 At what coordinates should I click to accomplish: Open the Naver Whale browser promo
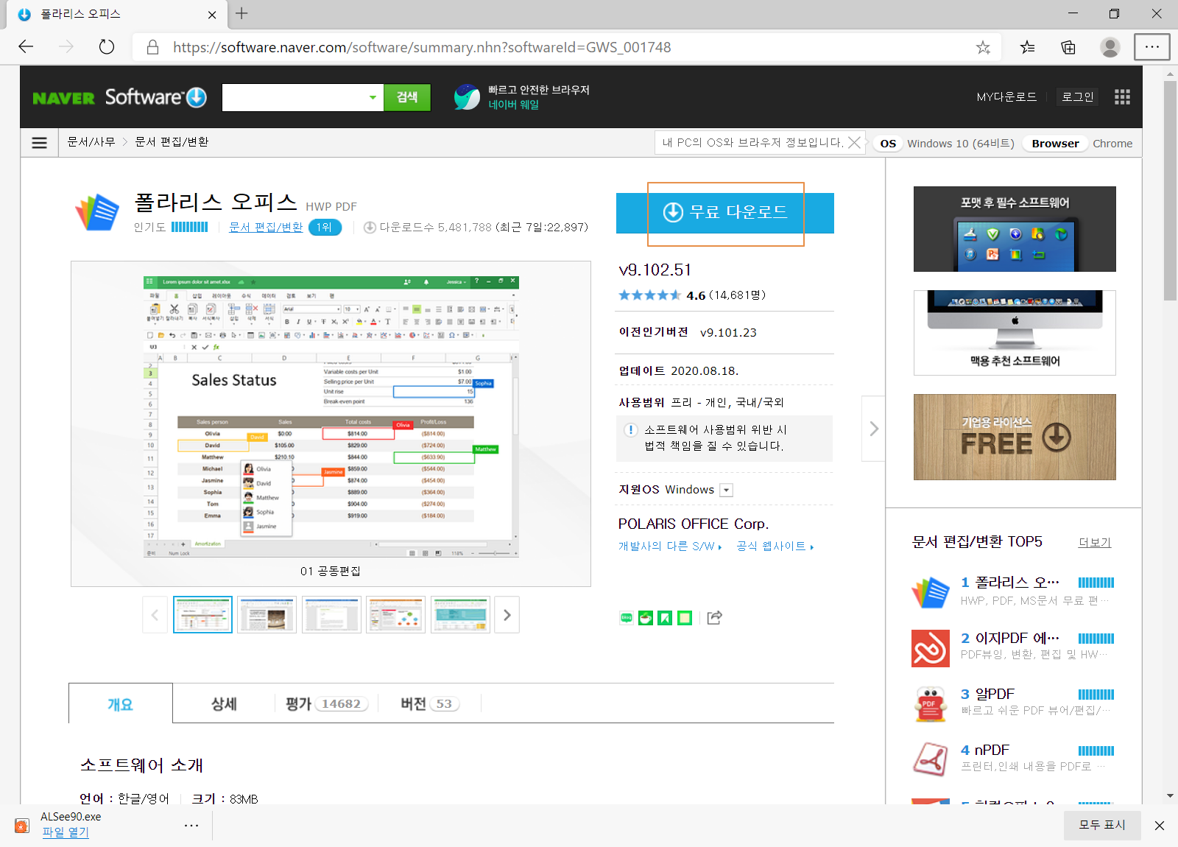[x=521, y=97]
